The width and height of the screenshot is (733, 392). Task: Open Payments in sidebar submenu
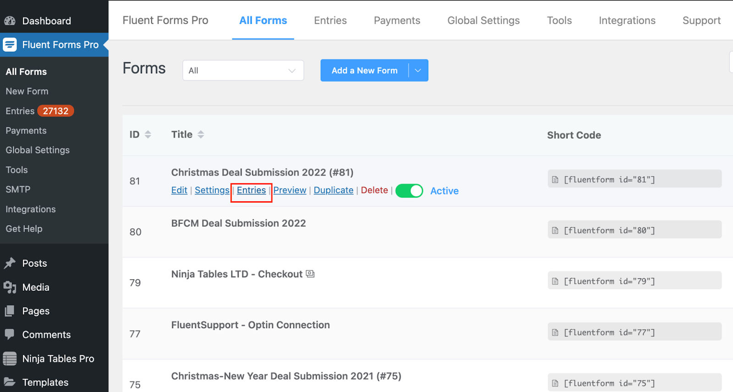coord(26,131)
